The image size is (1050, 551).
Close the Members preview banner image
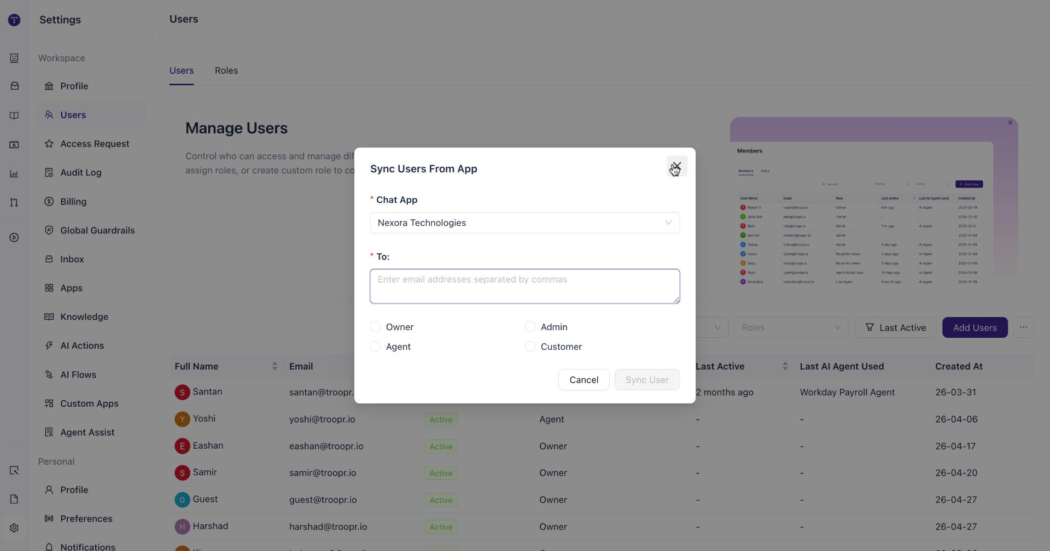(x=1010, y=123)
